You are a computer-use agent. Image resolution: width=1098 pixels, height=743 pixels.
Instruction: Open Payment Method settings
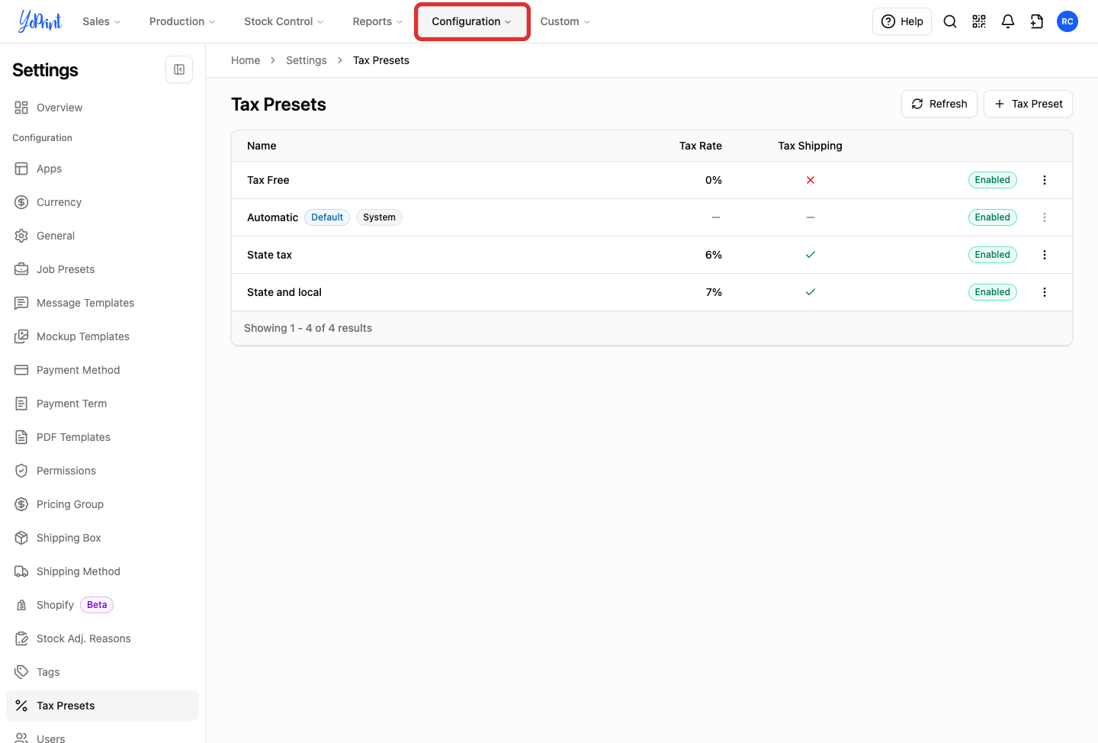tap(102, 370)
